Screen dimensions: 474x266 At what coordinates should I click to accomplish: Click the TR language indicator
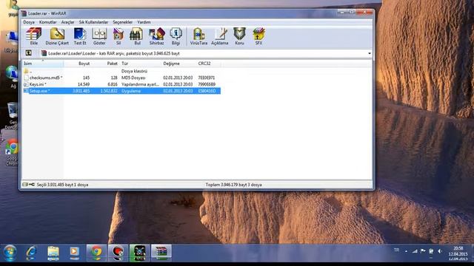coord(396,250)
